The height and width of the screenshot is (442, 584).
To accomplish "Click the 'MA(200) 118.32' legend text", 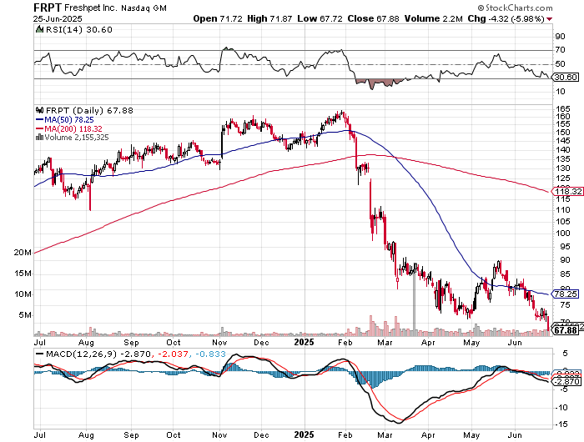I will 73,128.
